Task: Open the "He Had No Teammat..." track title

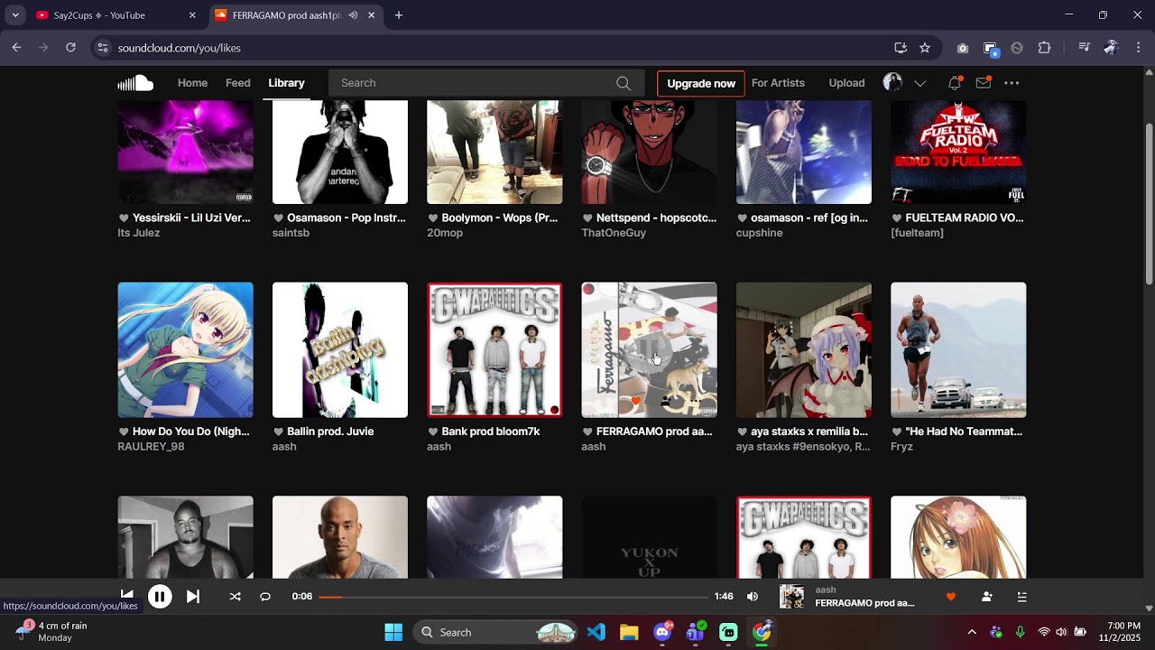Action: pyautogui.click(x=964, y=432)
